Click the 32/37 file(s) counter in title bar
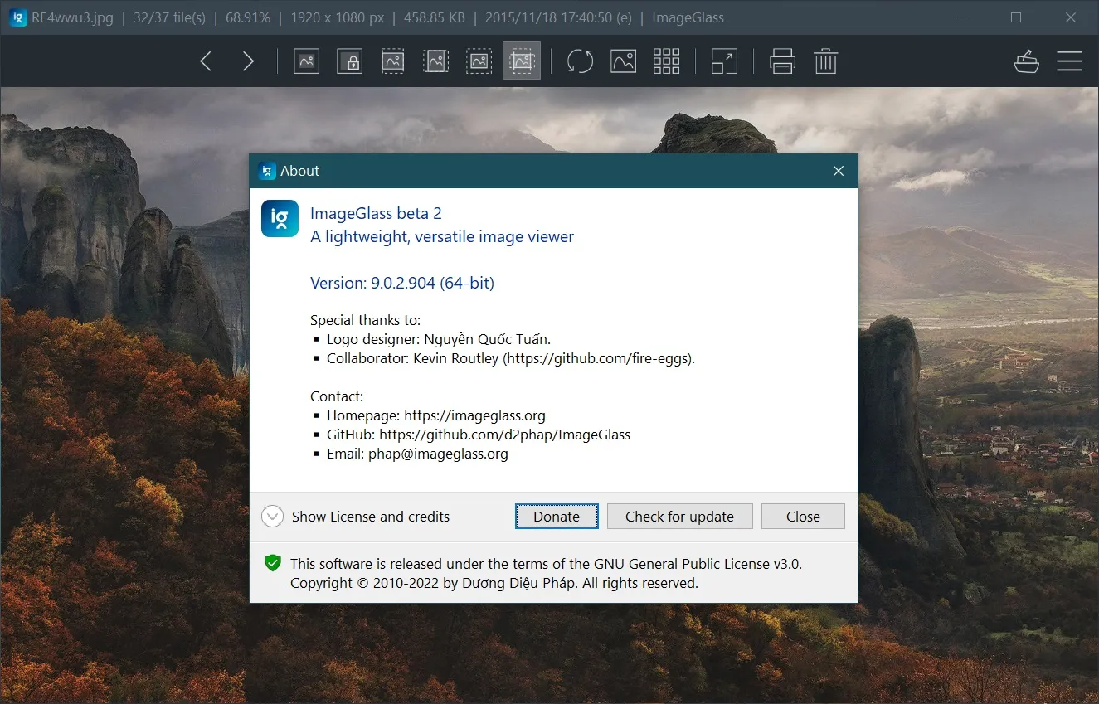 point(169,17)
